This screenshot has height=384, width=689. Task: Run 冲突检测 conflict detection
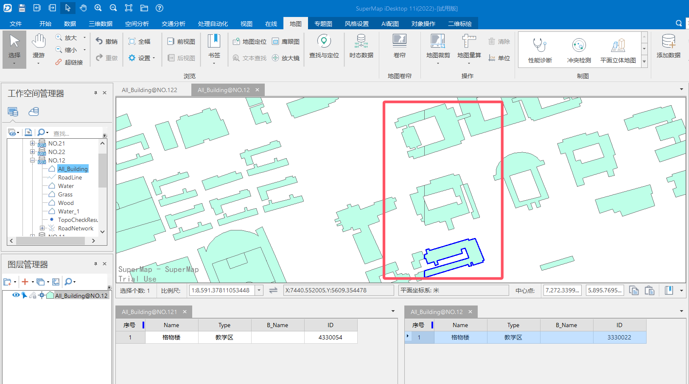click(579, 50)
